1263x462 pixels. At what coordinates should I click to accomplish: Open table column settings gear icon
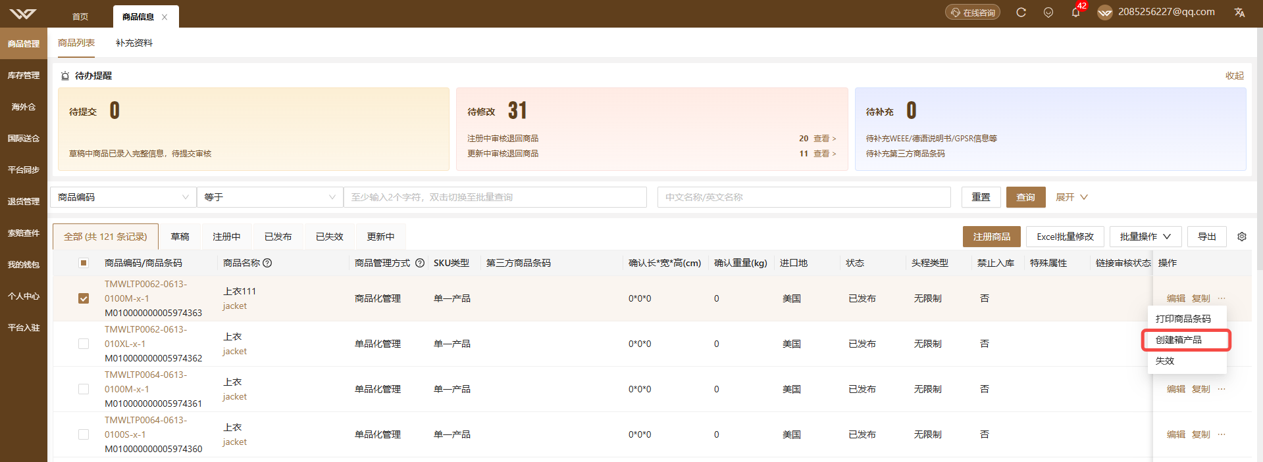(x=1242, y=237)
